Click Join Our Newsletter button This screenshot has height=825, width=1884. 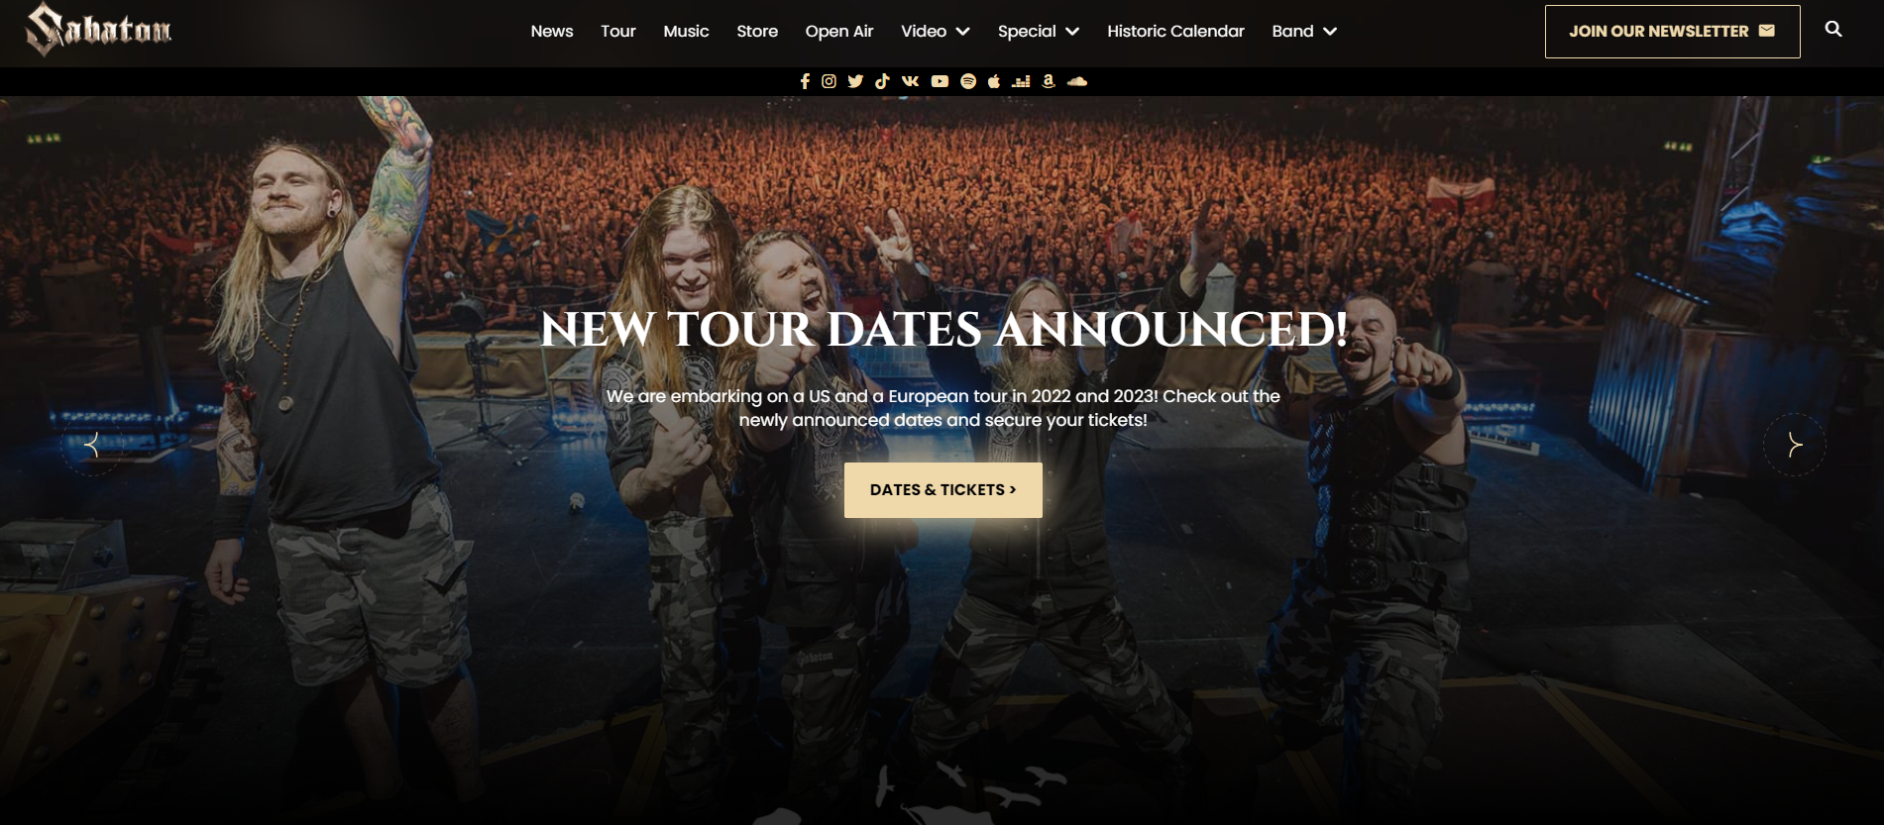[1672, 31]
